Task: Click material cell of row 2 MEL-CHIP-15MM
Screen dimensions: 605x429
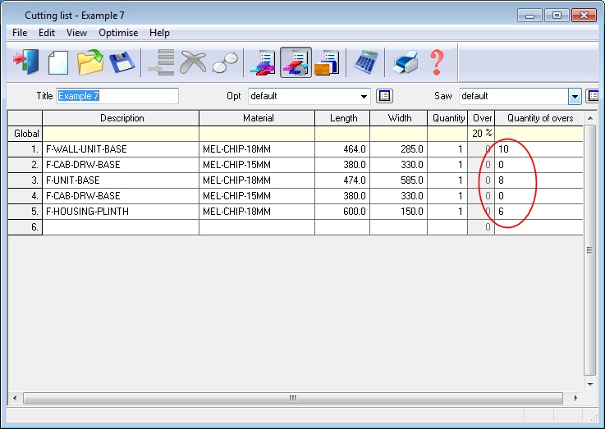Action: tap(257, 165)
